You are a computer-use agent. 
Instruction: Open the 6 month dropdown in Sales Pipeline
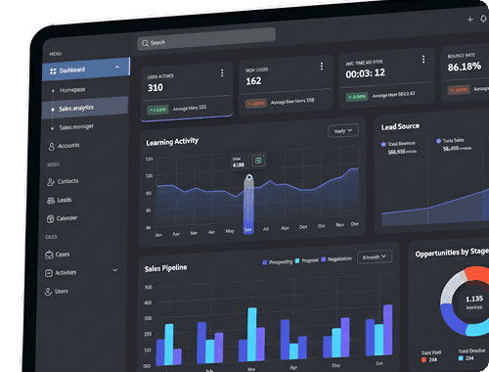tap(375, 256)
